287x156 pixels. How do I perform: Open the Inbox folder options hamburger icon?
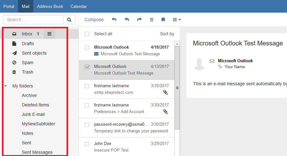pyautogui.click(x=49, y=34)
